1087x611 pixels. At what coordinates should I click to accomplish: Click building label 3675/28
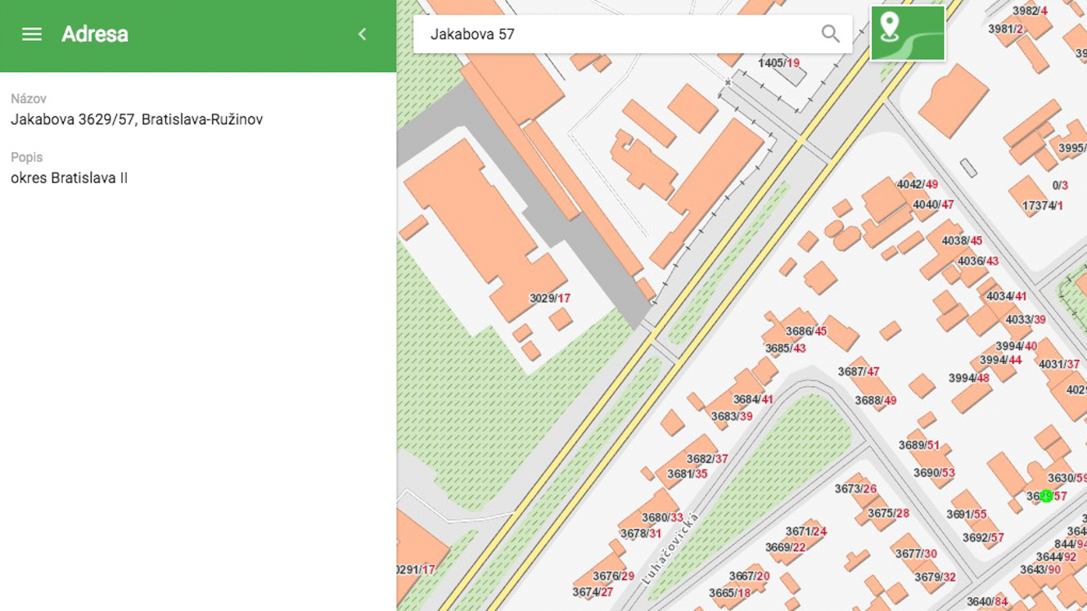tap(888, 514)
